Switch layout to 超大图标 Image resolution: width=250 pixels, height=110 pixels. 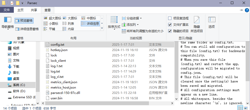point(52,18)
